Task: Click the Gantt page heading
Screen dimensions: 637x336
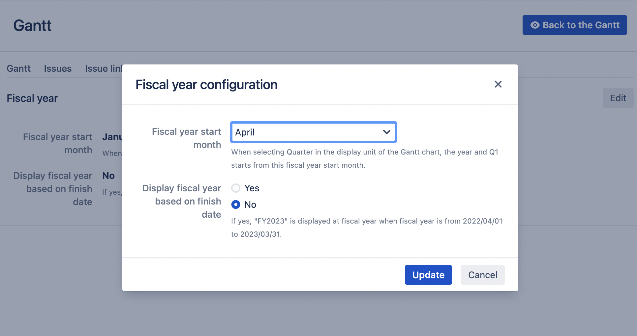Action: click(32, 26)
